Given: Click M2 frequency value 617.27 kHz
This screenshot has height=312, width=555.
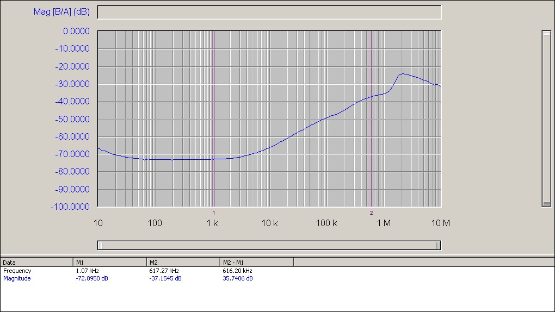Looking at the screenshot, I should 164,271.
